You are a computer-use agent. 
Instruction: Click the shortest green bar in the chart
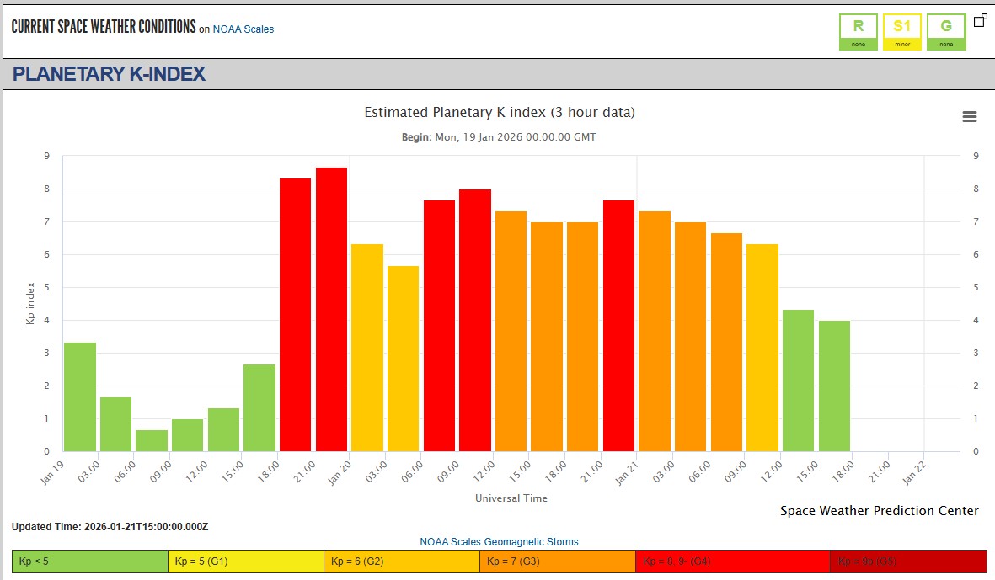click(x=152, y=441)
